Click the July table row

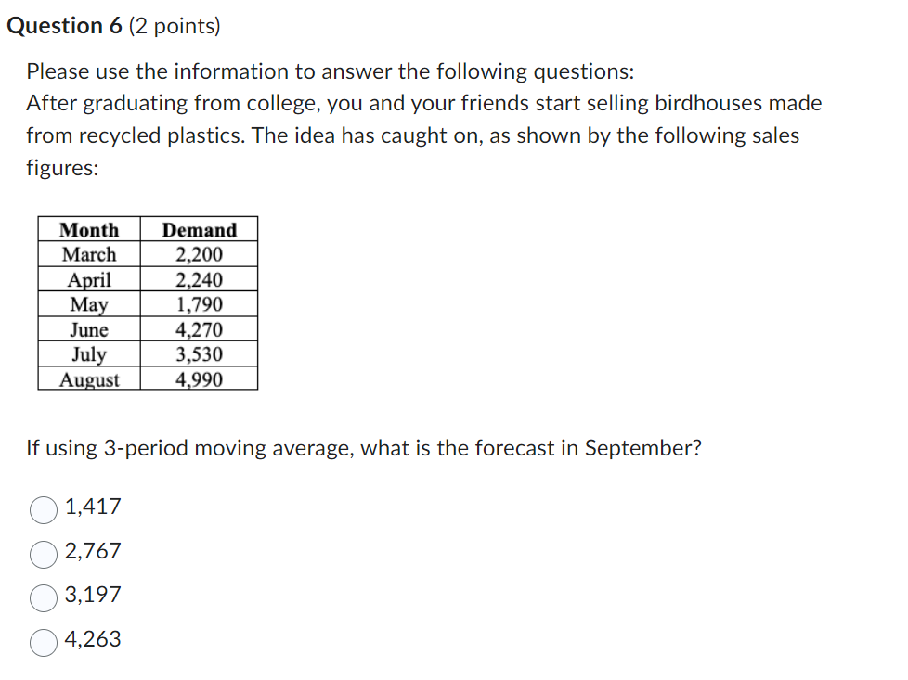[x=88, y=354]
